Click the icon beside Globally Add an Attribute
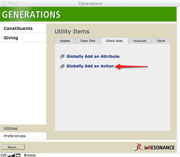Screen dimensions: 180x157 coord(62,56)
